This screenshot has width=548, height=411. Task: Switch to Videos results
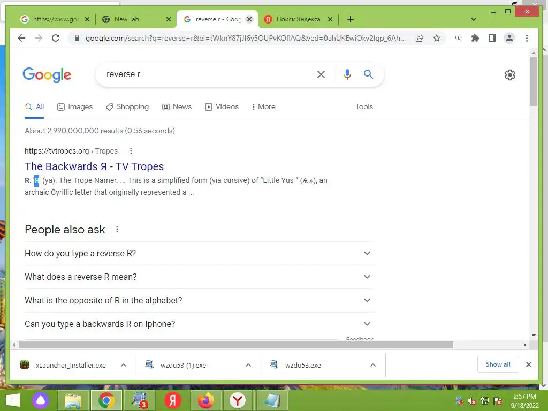222,107
